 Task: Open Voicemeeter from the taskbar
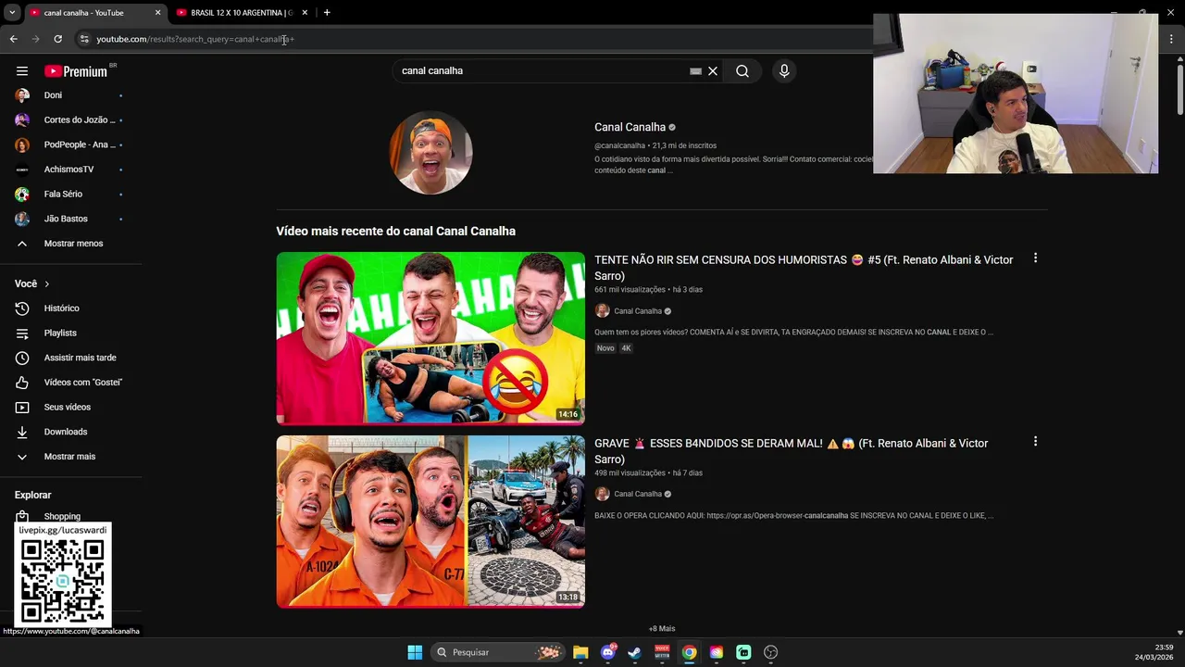point(662,652)
